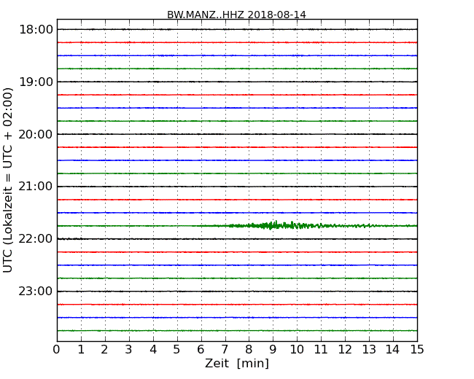Click the 15 minute tick label
The width and height of the screenshot is (474, 379).
[417, 350]
